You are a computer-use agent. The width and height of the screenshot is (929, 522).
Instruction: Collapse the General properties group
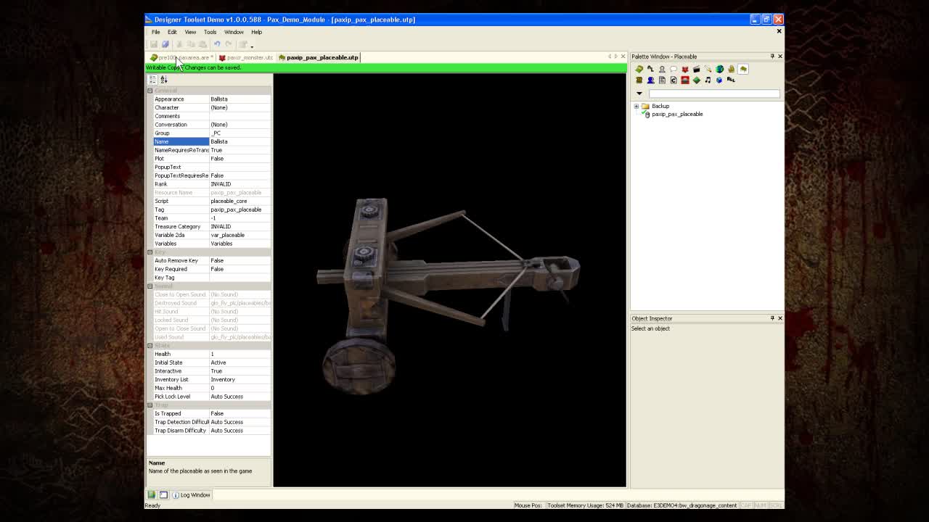tap(150, 89)
